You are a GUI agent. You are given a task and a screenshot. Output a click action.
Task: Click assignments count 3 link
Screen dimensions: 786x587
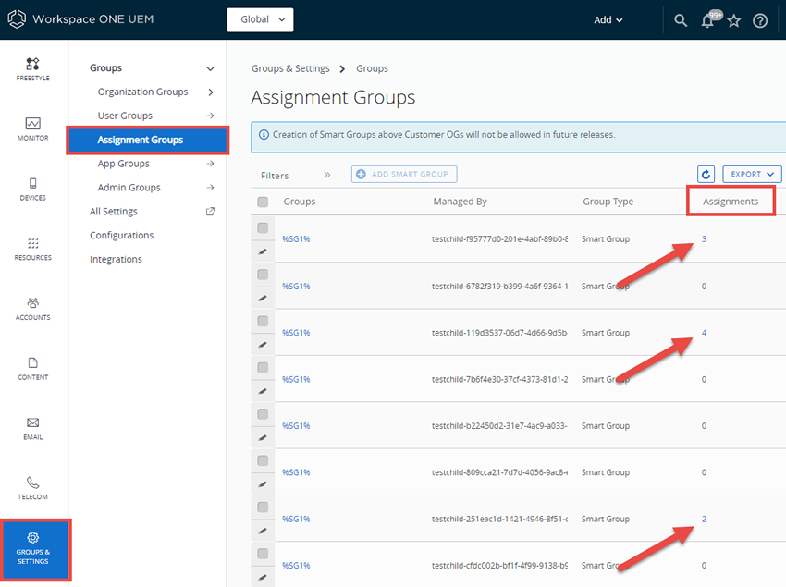coord(704,239)
